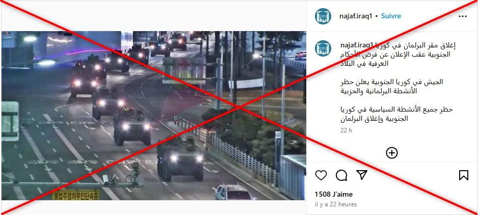This screenshot has width=478, height=215.
Task: Follow the account via Suivre
Action: point(391,16)
